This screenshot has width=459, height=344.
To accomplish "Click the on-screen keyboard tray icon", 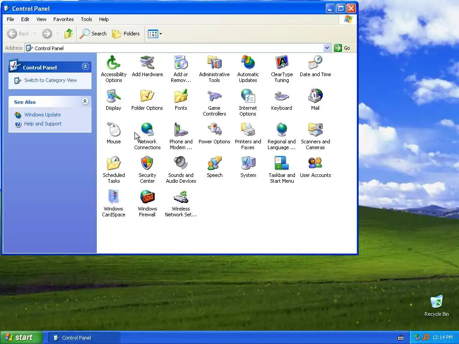I will (x=401, y=338).
